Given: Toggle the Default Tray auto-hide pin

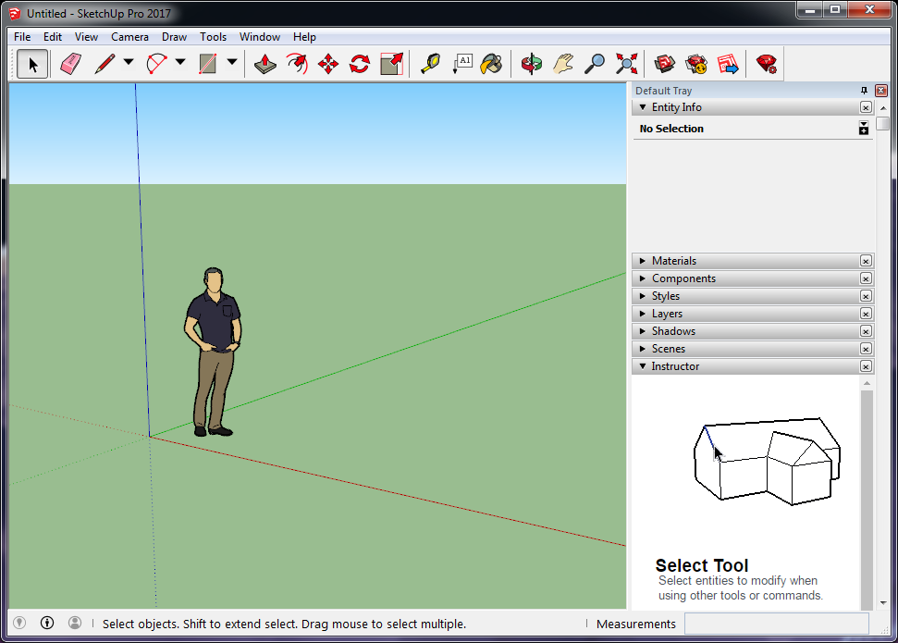Looking at the screenshot, I should click(864, 91).
